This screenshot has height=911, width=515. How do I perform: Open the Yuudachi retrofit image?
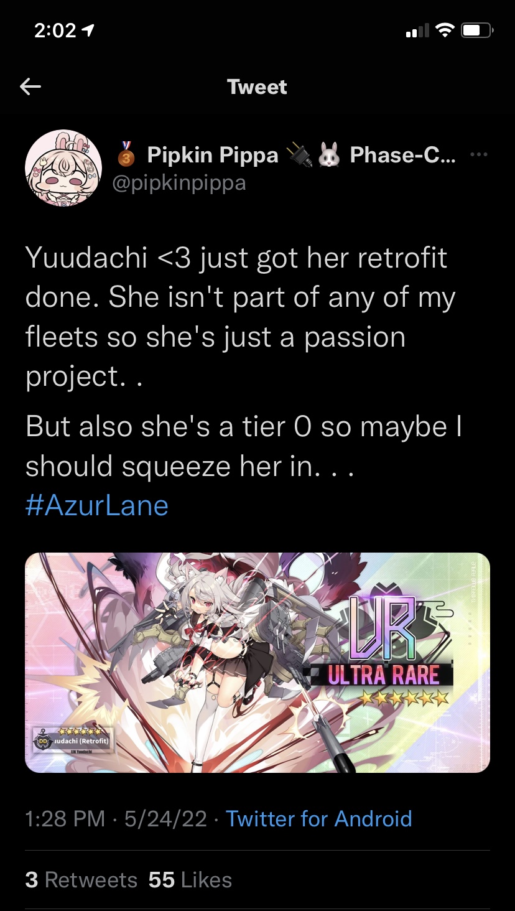point(257,663)
